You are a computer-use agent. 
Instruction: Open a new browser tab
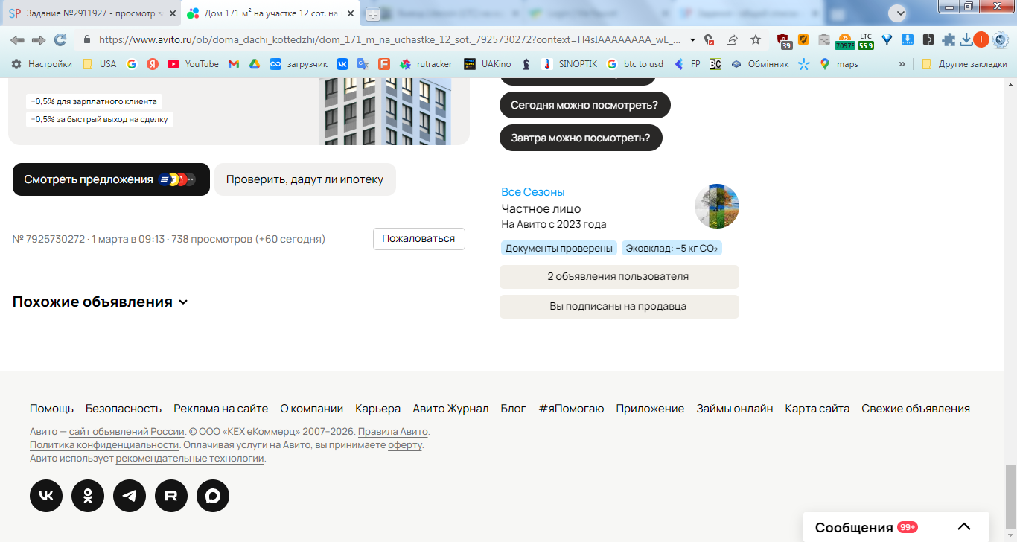pyautogui.click(x=373, y=13)
